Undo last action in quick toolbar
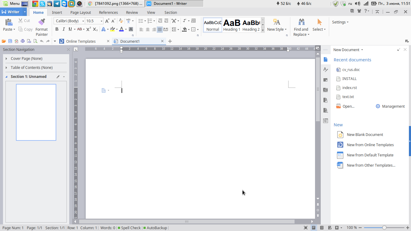This screenshot has height=231, width=411. [42, 41]
